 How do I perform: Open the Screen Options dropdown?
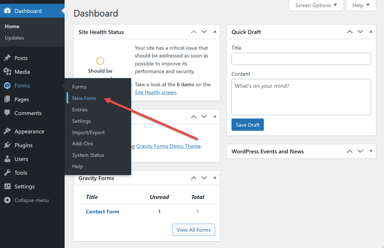tap(315, 5)
